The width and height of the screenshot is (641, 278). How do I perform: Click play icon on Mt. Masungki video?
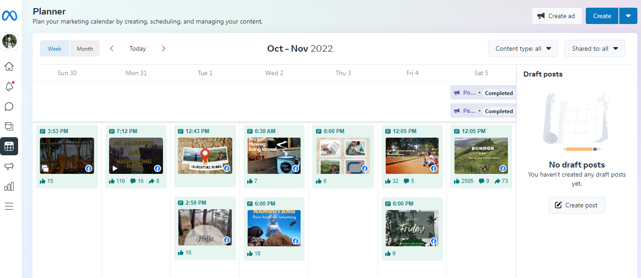pos(115,168)
